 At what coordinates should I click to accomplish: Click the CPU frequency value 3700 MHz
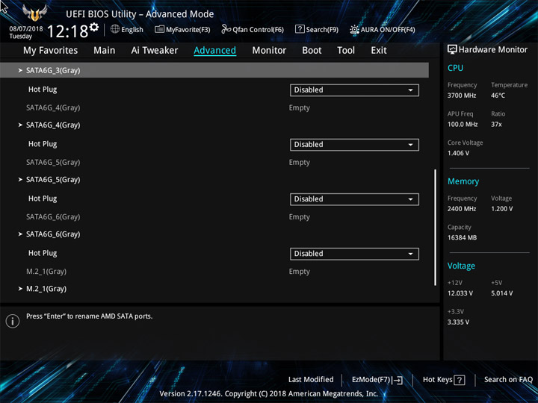click(462, 96)
